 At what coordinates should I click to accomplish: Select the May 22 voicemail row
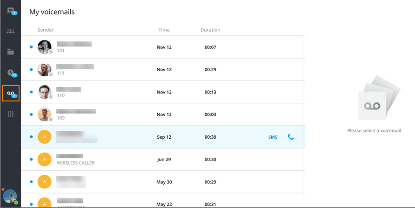pyautogui.click(x=163, y=203)
